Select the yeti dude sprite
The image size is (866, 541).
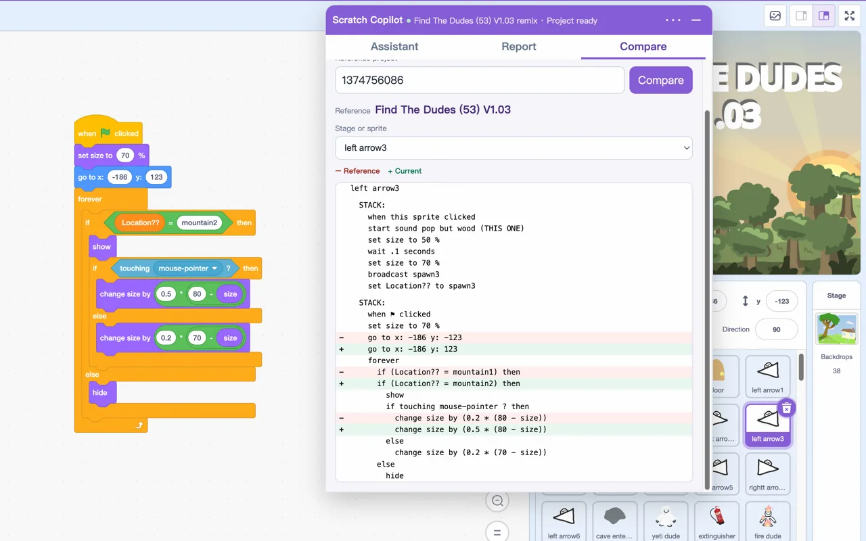click(666, 522)
